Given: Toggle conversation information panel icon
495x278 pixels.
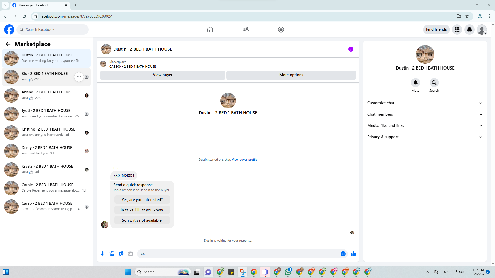Looking at the screenshot, I should pyautogui.click(x=351, y=49).
